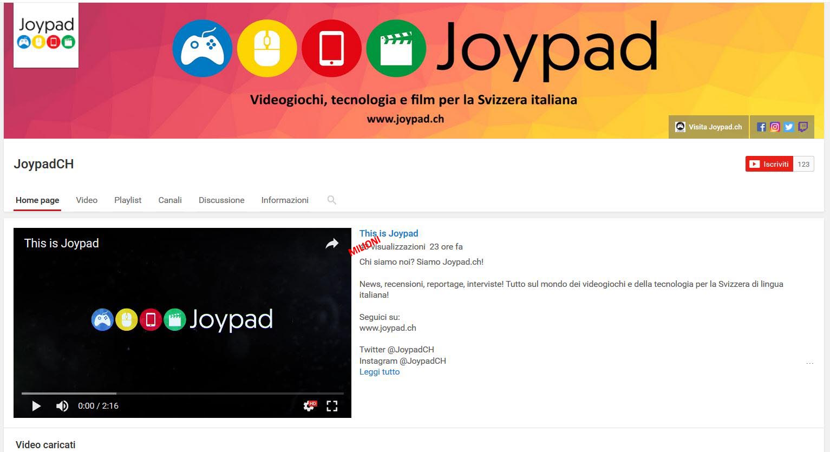Open the Twitter link in the channel banner
Viewport: 830px width, 452px height.
coord(789,127)
